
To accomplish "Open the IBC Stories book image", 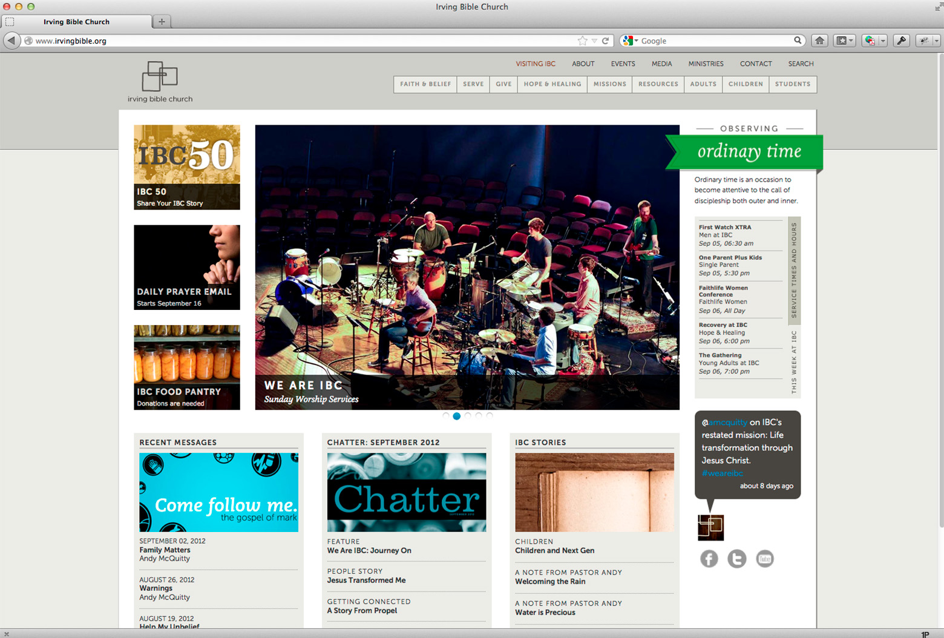I will [594, 492].
